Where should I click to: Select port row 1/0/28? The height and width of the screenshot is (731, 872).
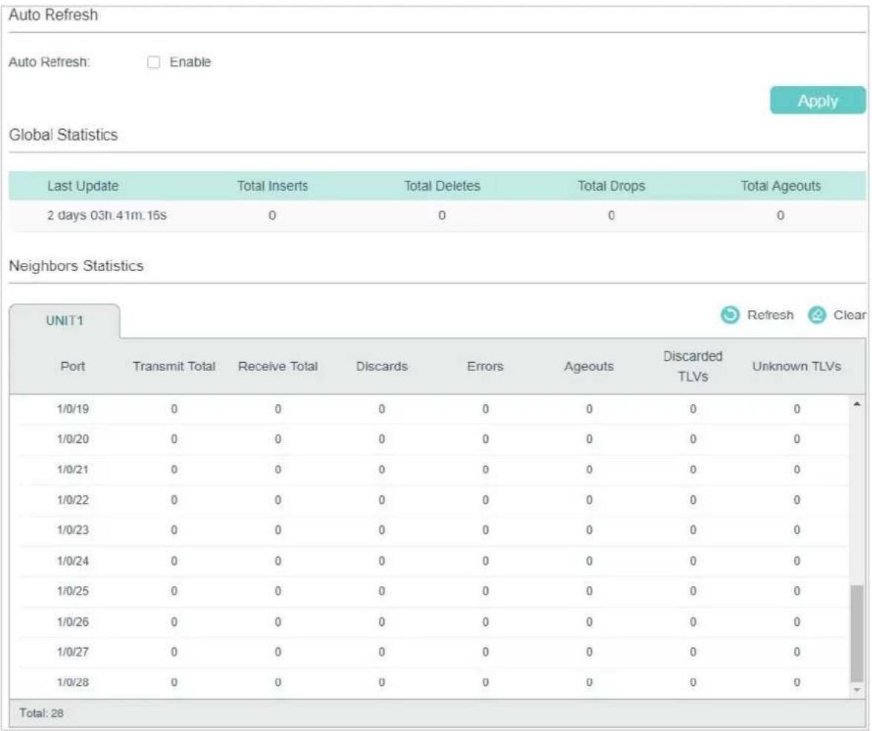[x=434, y=683]
